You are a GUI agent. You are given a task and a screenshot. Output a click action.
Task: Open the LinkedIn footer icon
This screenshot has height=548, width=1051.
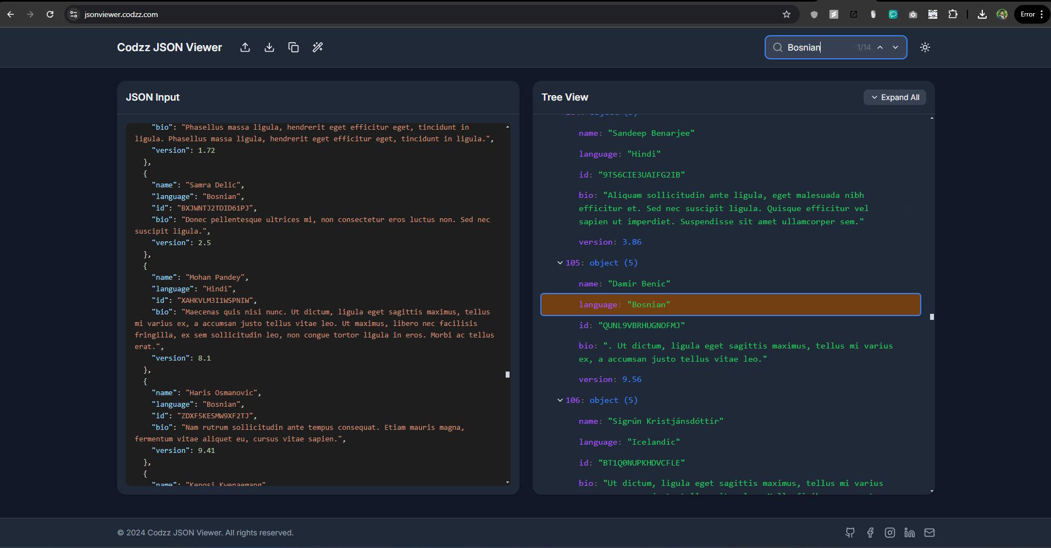pyautogui.click(x=910, y=533)
